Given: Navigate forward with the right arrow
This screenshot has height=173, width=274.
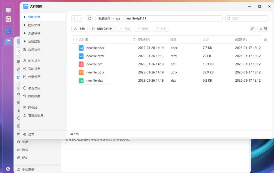Looking at the screenshot, I should pyautogui.click(x=80, y=18).
